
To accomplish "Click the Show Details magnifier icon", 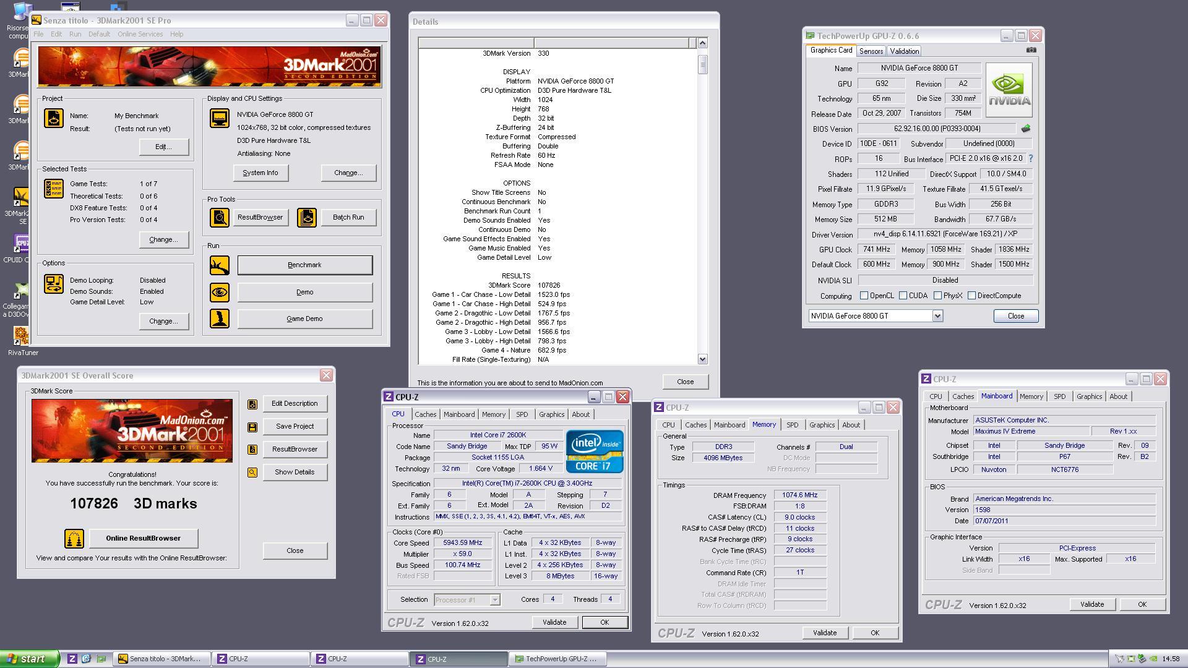I will click(x=252, y=473).
